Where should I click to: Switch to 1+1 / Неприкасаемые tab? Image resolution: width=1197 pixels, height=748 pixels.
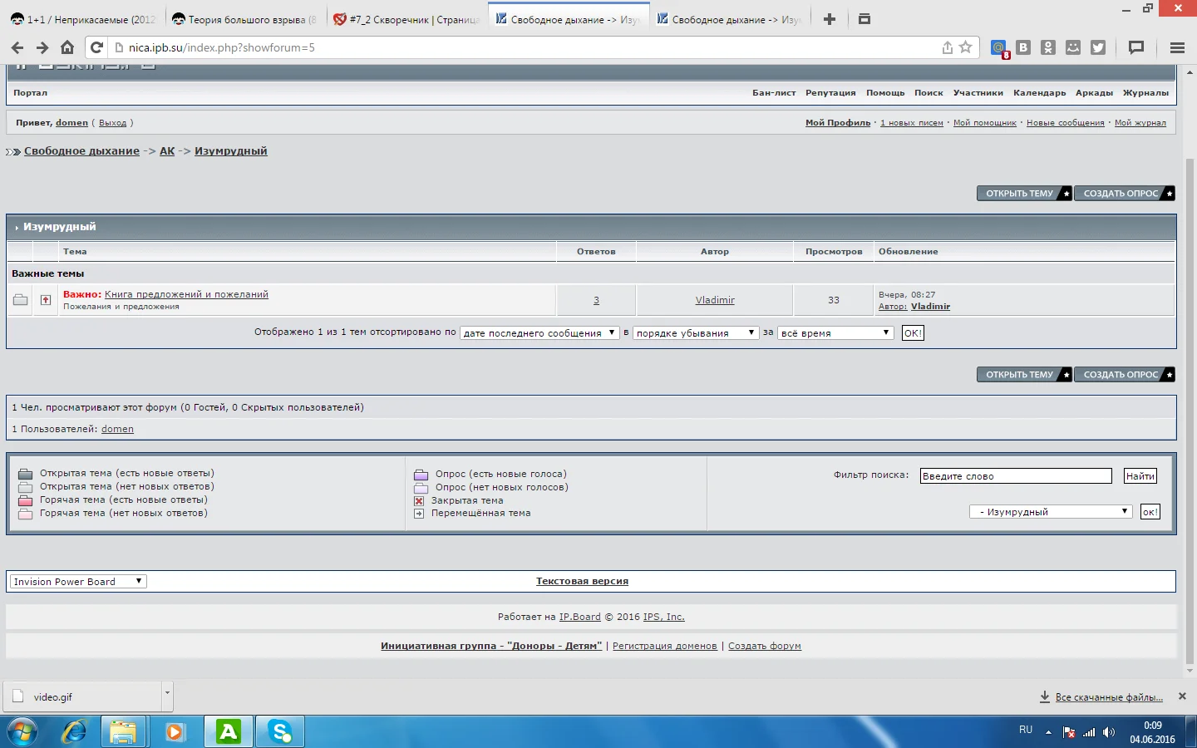point(83,19)
